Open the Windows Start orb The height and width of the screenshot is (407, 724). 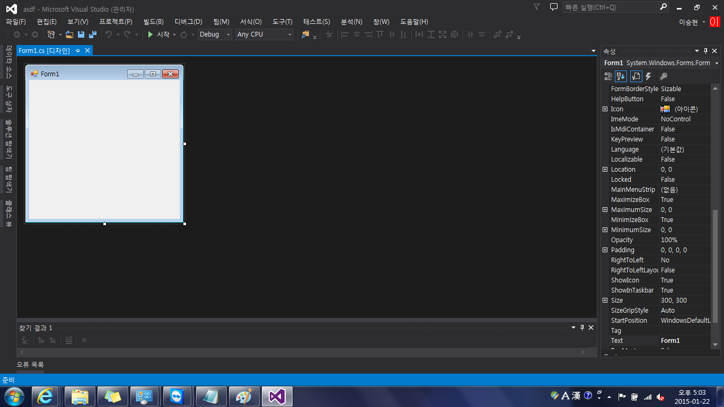(14, 396)
